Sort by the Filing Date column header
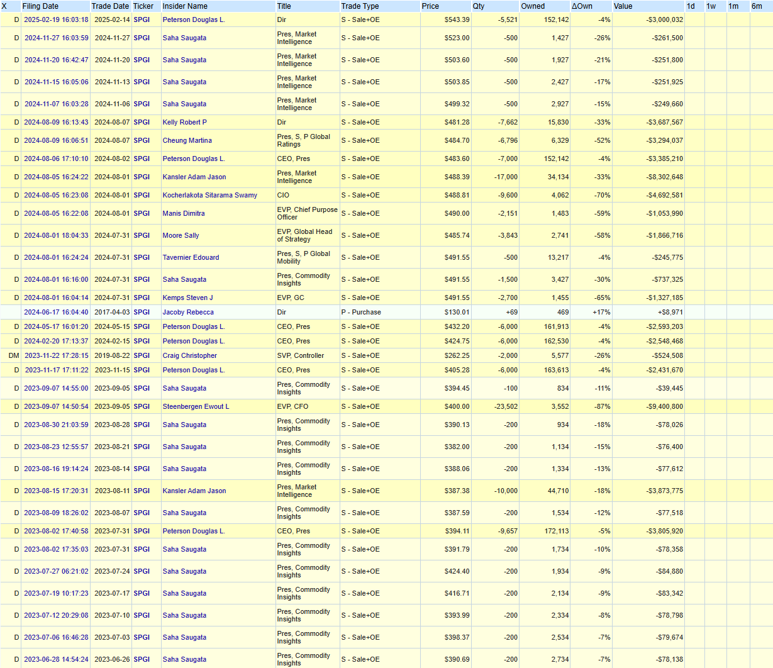This screenshot has width=773, height=668. pyautogui.click(x=40, y=6)
